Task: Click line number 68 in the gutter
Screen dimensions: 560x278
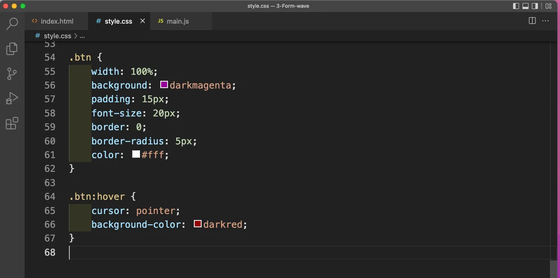Action: 50,252
